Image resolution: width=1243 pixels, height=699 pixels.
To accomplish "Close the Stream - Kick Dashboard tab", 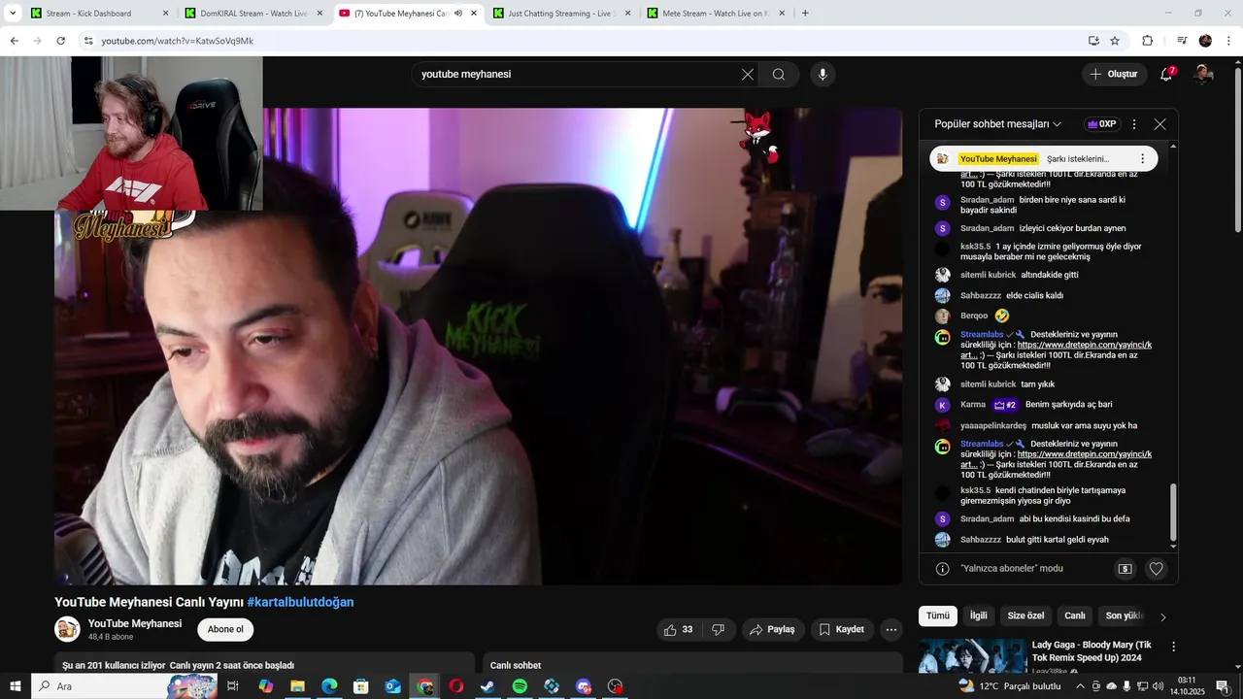I will (x=165, y=14).
